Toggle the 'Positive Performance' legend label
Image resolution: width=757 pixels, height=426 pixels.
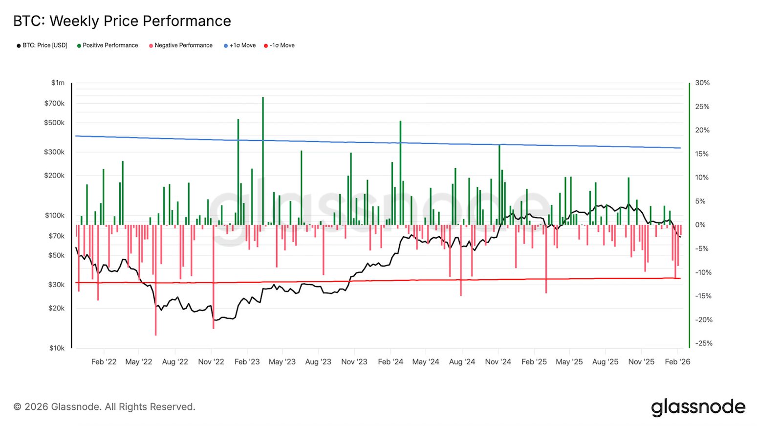click(110, 45)
